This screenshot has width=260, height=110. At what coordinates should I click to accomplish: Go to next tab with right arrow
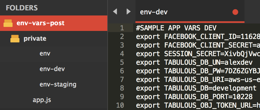pyautogui.click(x=129, y=12)
